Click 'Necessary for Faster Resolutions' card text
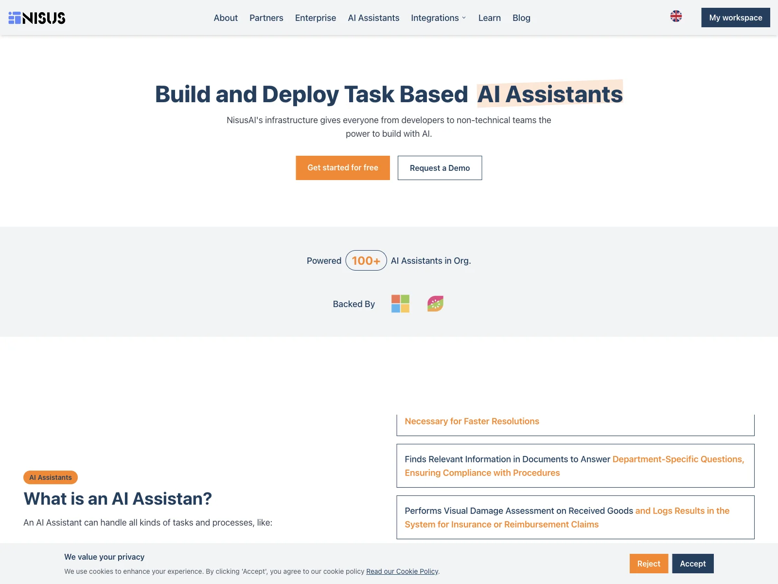The width and height of the screenshot is (778, 584). point(472,421)
